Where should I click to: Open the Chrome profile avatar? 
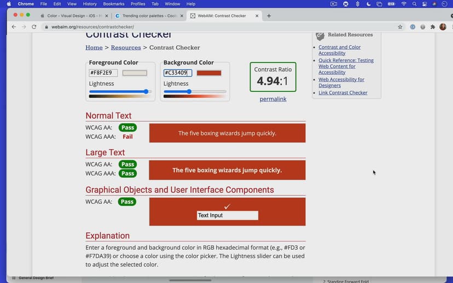coord(443,27)
